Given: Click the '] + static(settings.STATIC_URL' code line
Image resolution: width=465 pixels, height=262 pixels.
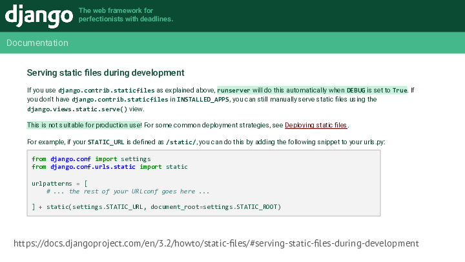Looking at the screenshot, I should 156,207.
